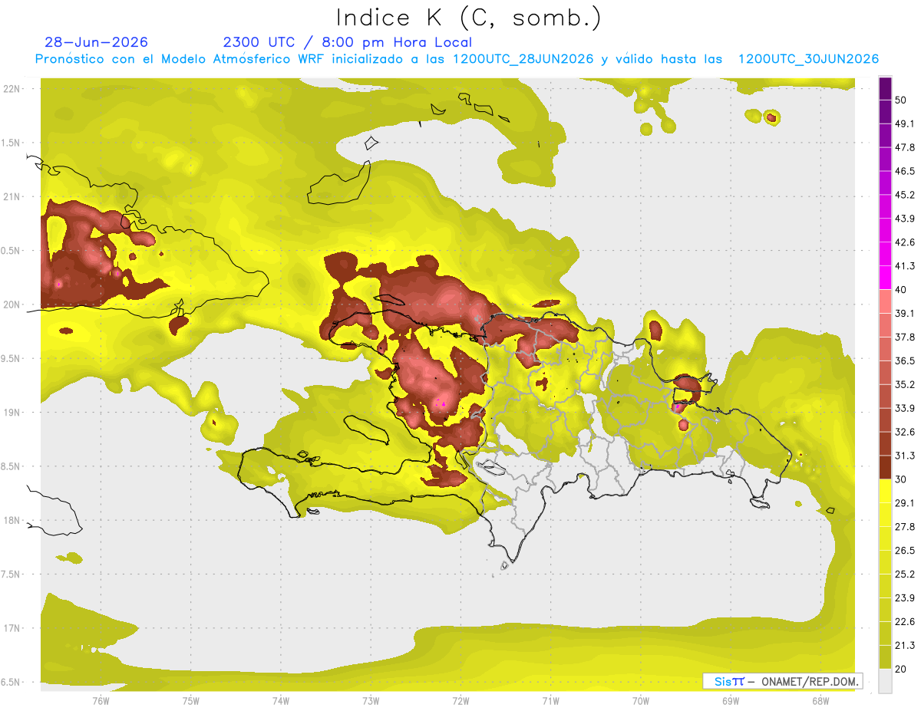Click the colorbar value '26.5'
Image resolution: width=921 pixels, height=711 pixels.
coord(905,551)
